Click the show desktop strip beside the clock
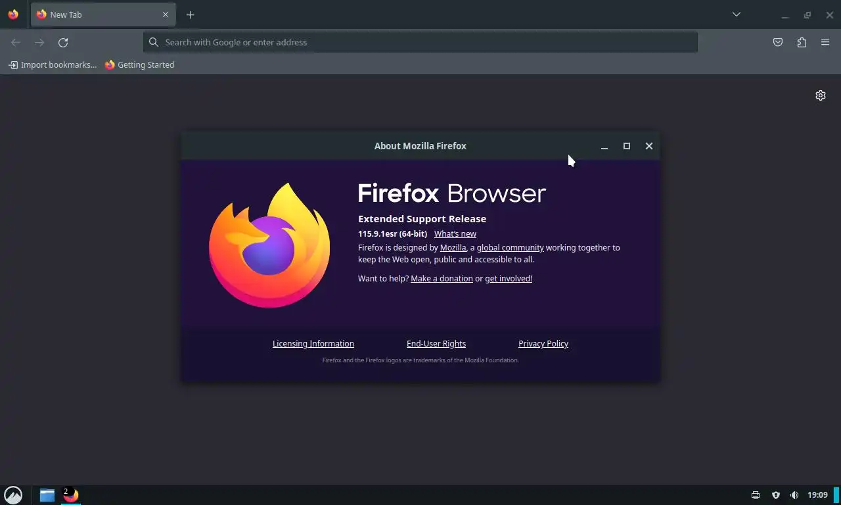The height and width of the screenshot is (505, 841). coord(837,495)
